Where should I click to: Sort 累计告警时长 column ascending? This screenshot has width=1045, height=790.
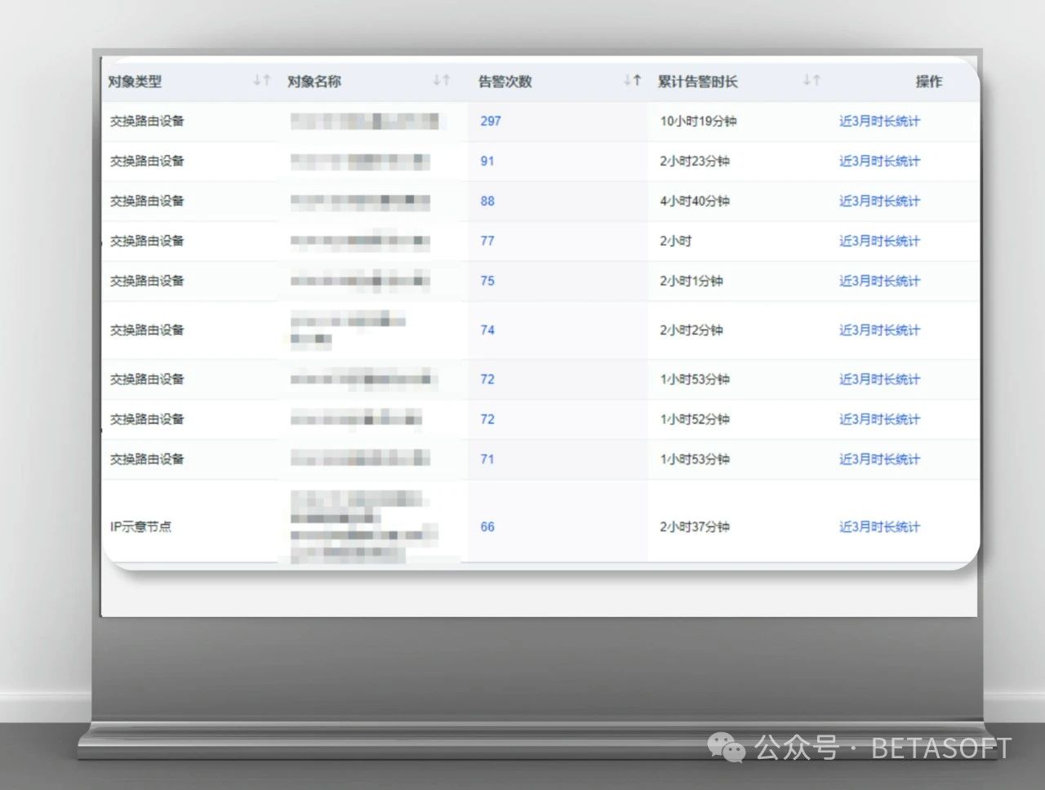point(816,80)
